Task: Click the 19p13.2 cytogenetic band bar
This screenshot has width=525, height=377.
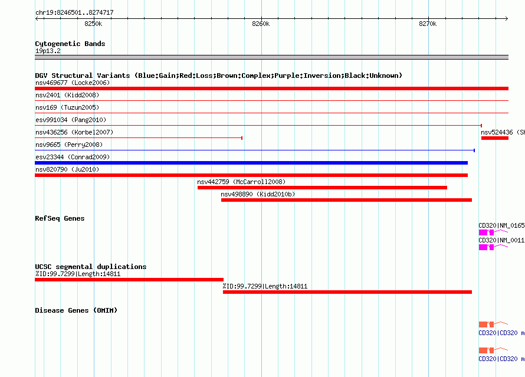Action: (271, 57)
